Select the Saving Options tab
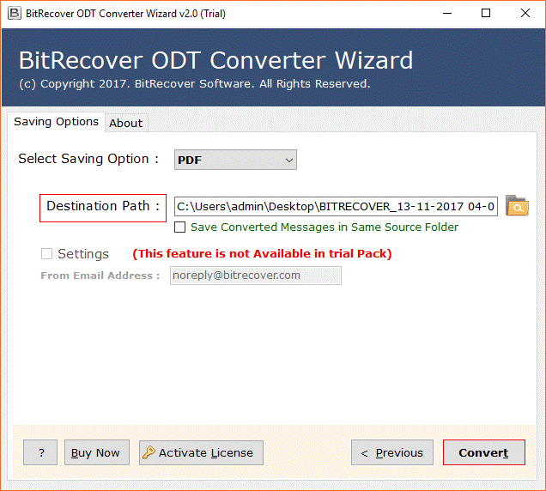Viewport: 546px width, 491px height. pyautogui.click(x=56, y=122)
